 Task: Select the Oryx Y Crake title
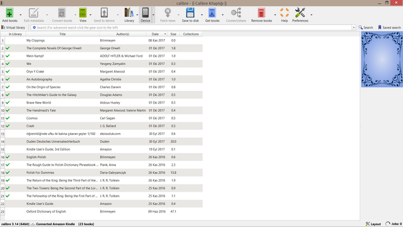coord(35,71)
